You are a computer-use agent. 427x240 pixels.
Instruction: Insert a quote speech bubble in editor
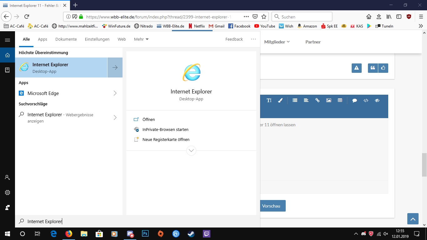[354, 100]
